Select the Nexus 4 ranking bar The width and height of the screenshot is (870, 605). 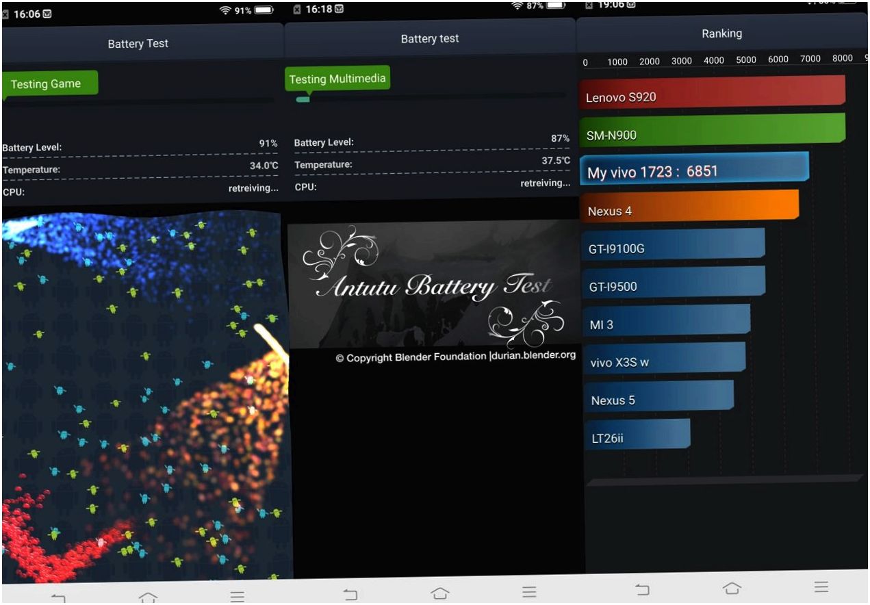pos(689,207)
